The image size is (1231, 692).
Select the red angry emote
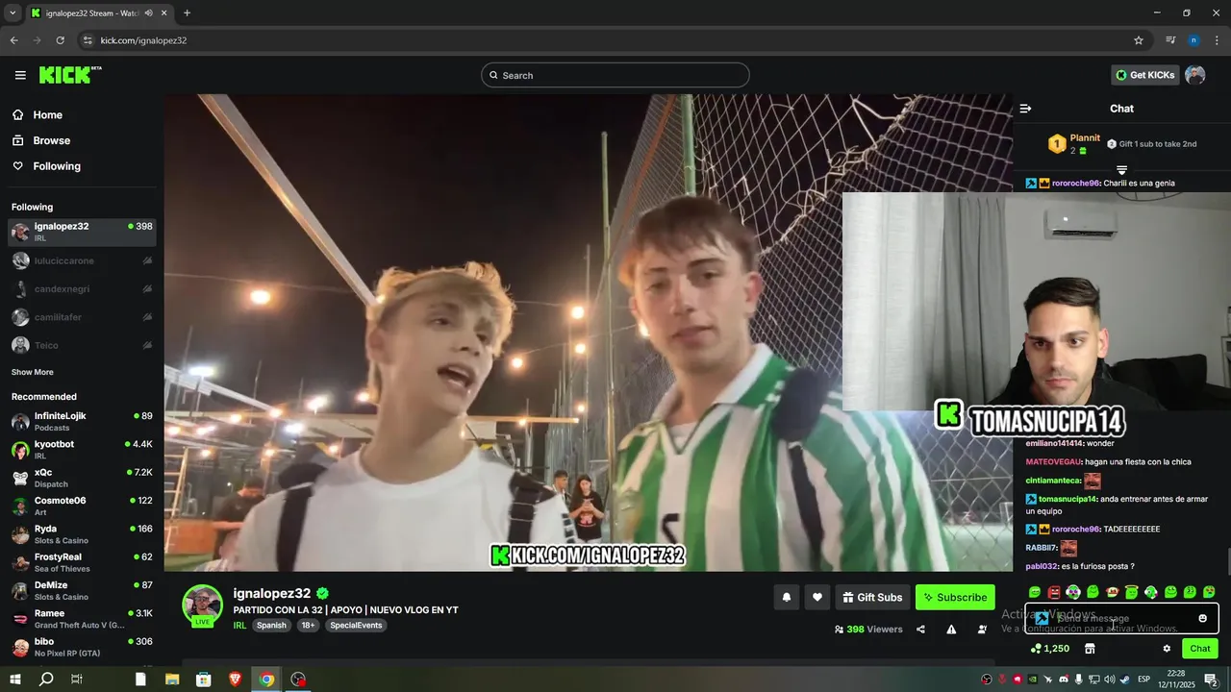pyautogui.click(x=1054, y=592)
